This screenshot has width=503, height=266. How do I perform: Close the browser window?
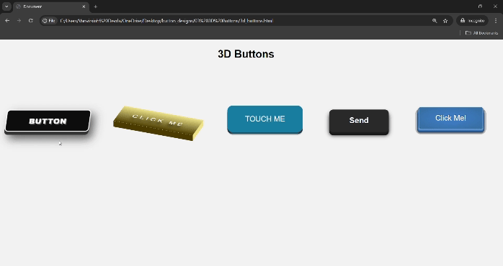coord(495,6)
